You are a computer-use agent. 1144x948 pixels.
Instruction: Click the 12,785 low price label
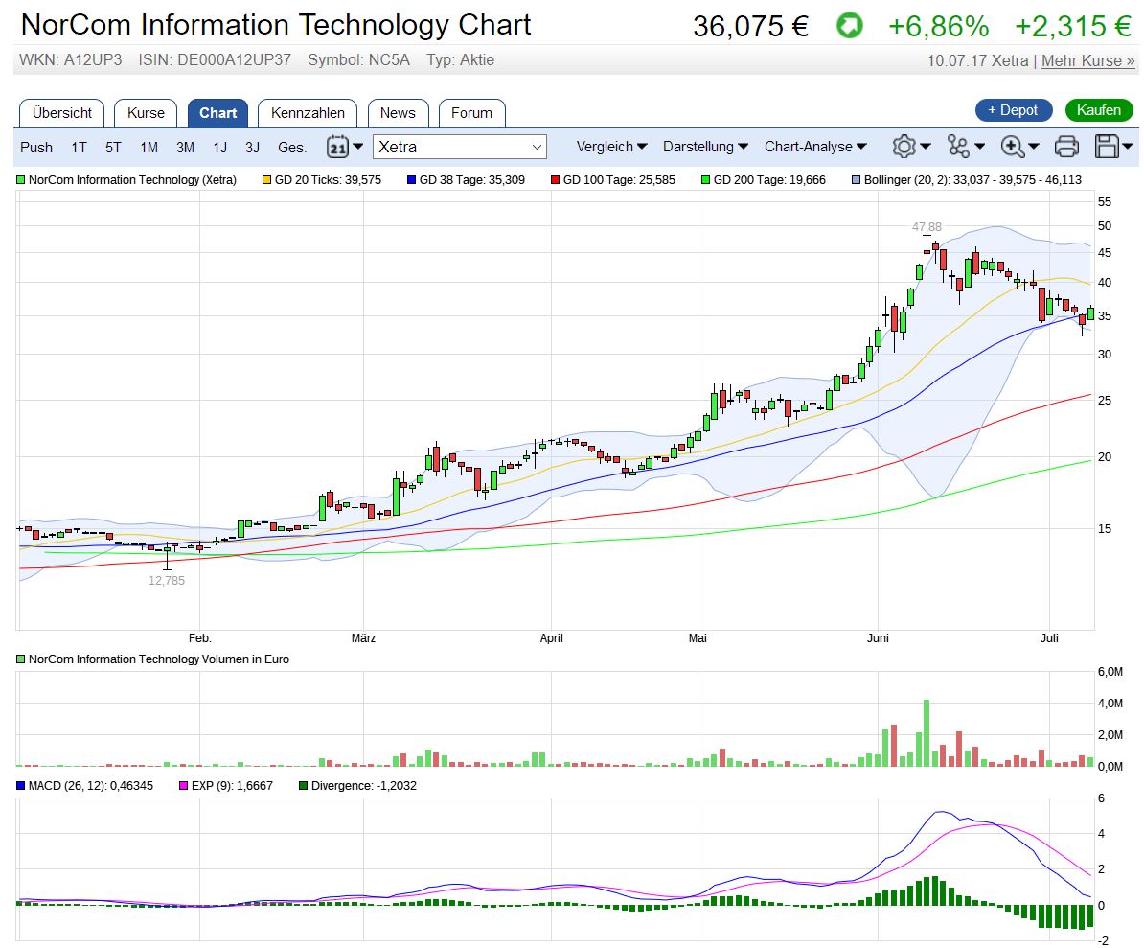[x=167, y=581]
